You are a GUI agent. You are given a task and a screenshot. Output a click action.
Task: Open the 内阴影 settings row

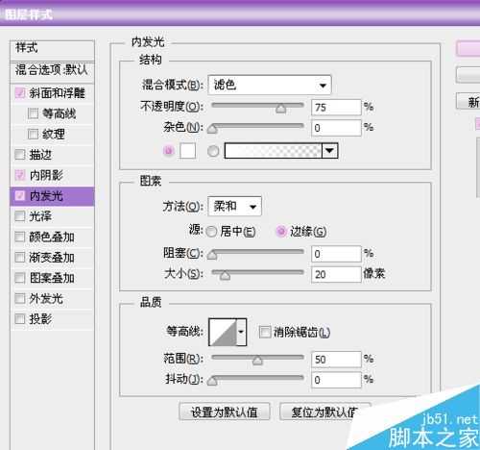click(x=53, y=175)
